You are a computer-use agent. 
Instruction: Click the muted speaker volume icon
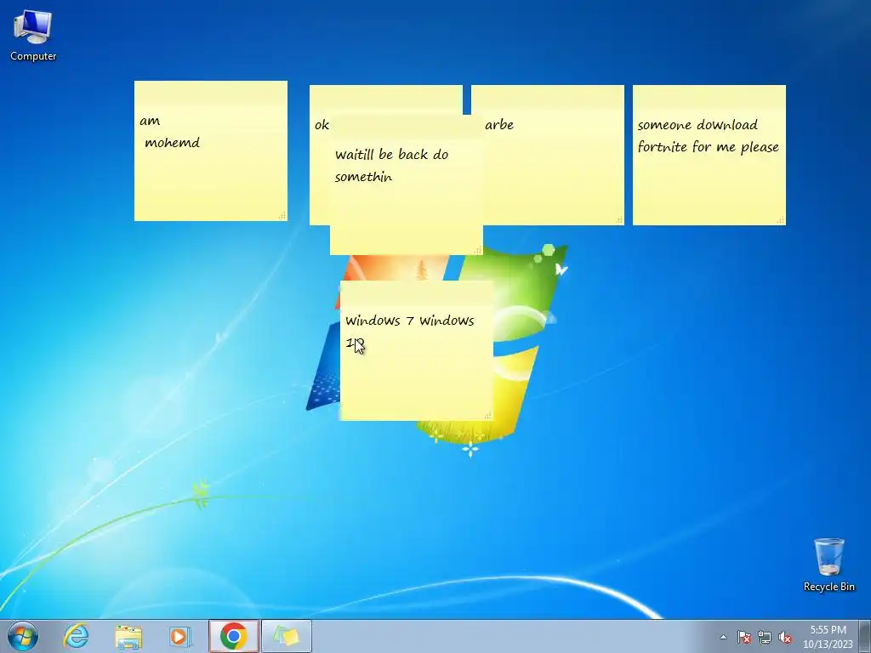click(785, 637)
